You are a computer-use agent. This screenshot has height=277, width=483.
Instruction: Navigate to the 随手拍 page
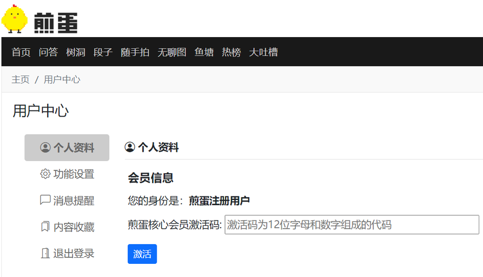[x=135, y=52]
